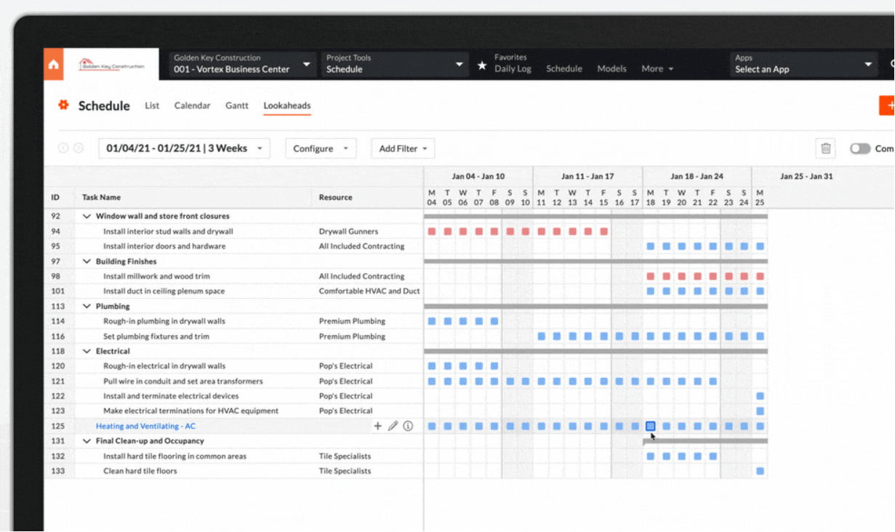Switch to the List tab
Viewport: 895px width, 532px height.
click(x=152, y=105)
